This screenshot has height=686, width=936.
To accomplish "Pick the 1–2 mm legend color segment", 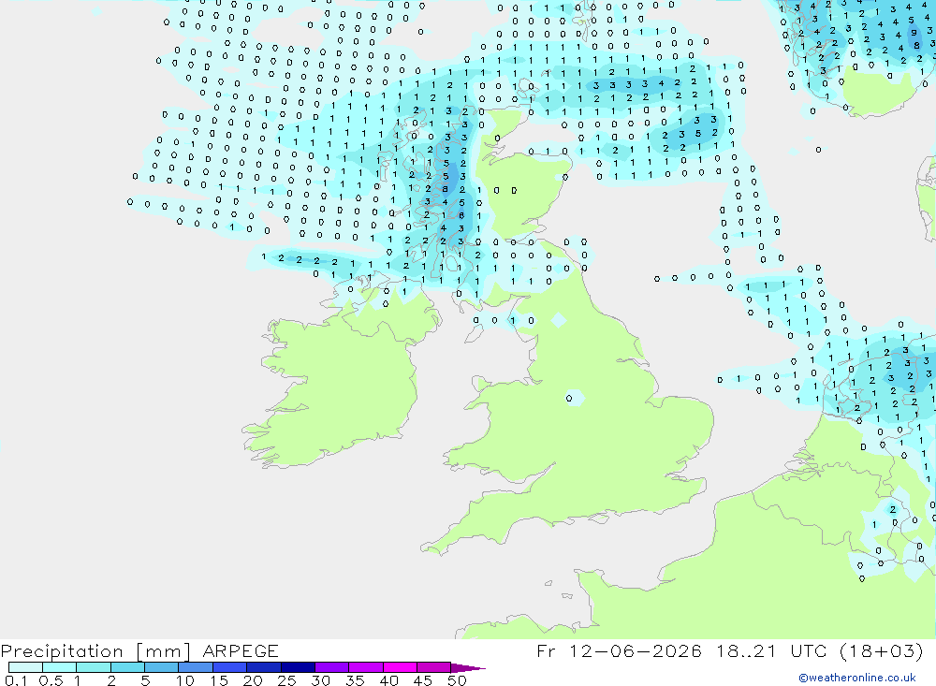I will point(94,667).
